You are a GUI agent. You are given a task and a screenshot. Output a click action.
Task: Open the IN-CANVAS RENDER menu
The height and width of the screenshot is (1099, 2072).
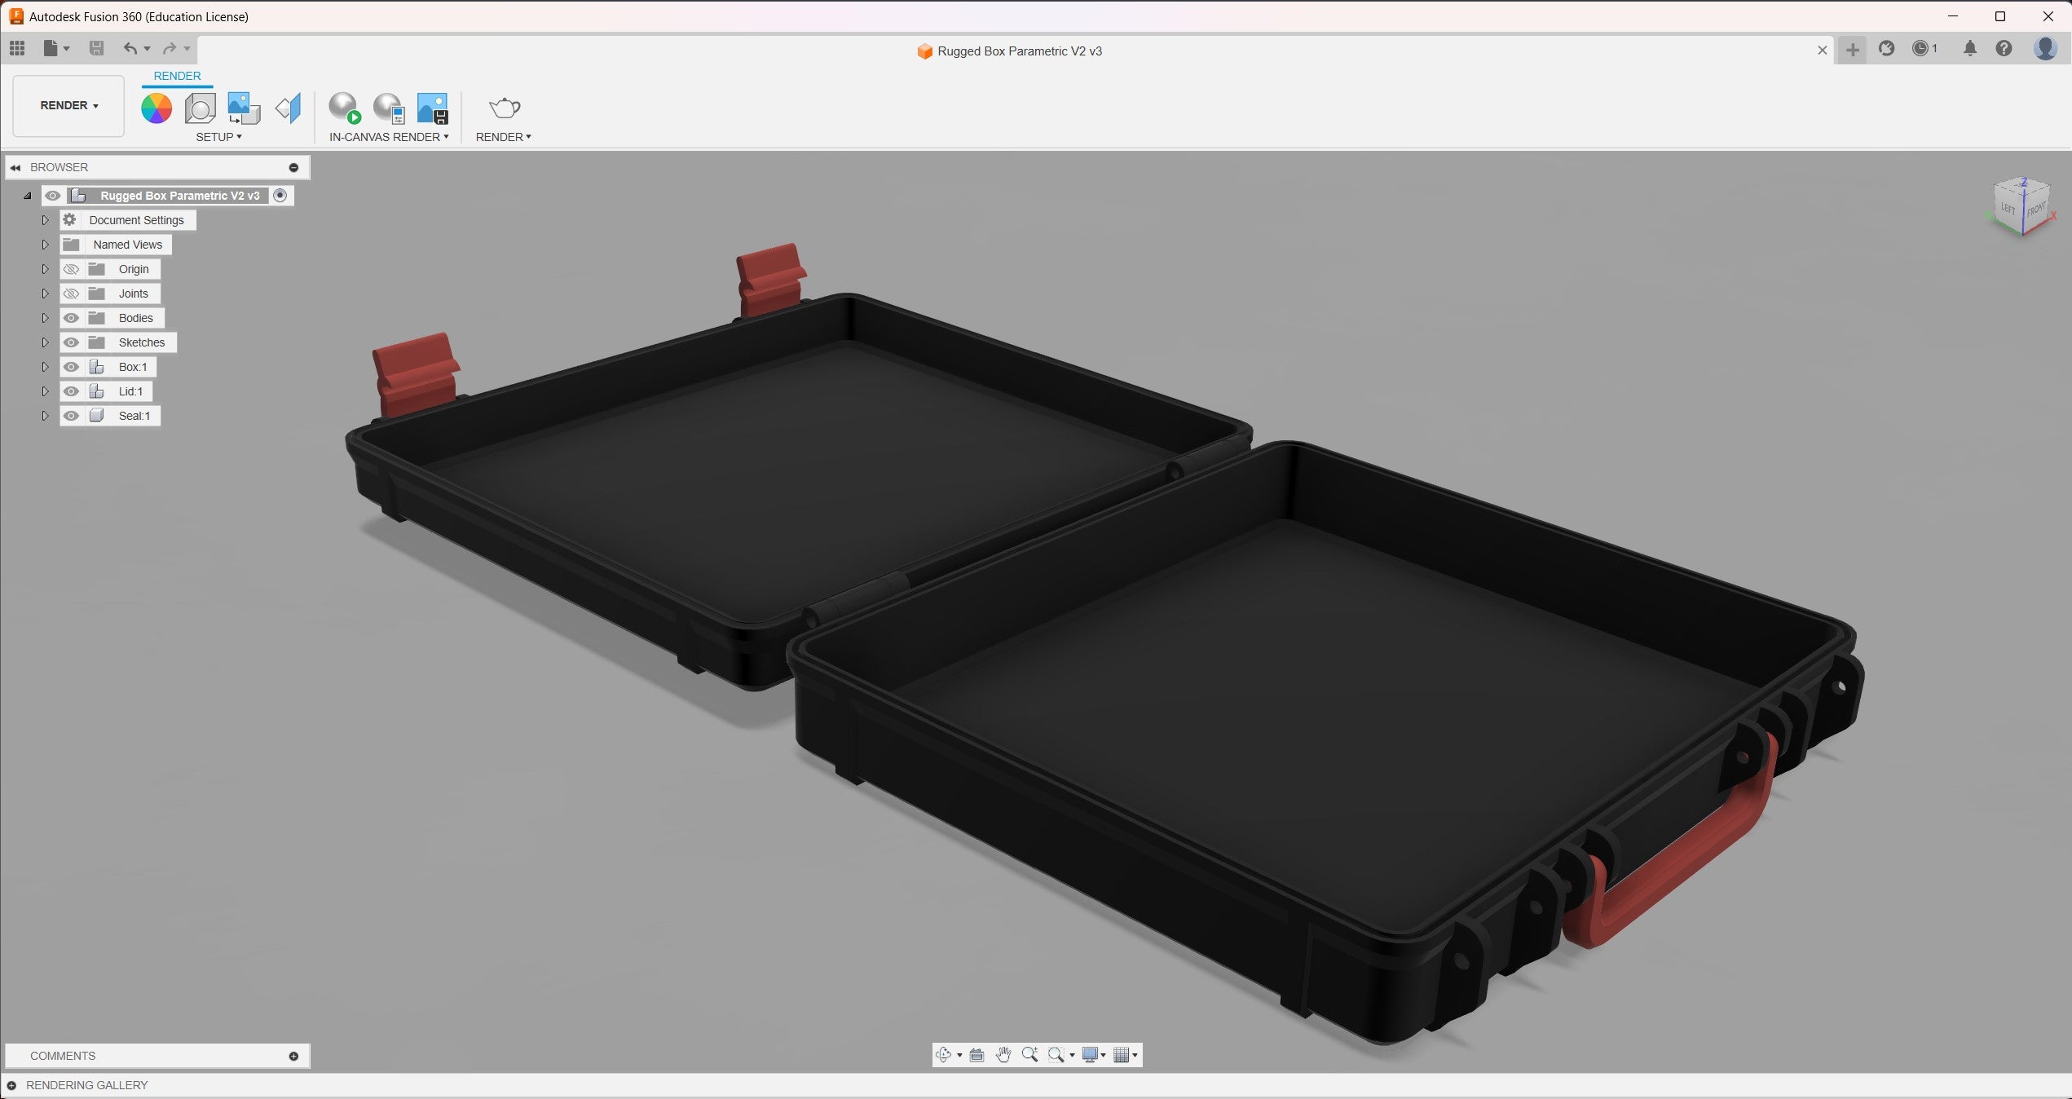pos(389,137)
